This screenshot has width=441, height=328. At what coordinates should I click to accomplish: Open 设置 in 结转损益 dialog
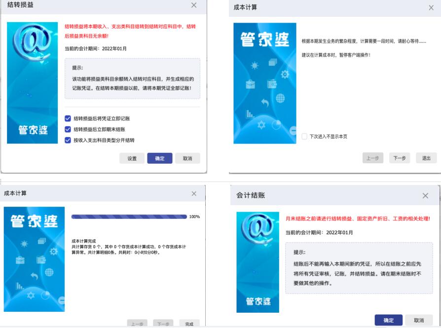coord(132,158)
